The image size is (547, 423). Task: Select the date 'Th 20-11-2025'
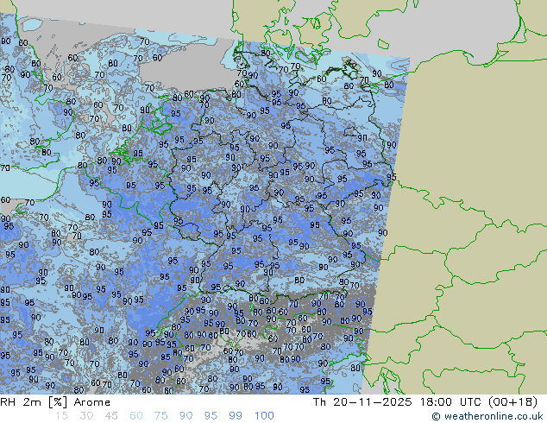click(362, 402)
